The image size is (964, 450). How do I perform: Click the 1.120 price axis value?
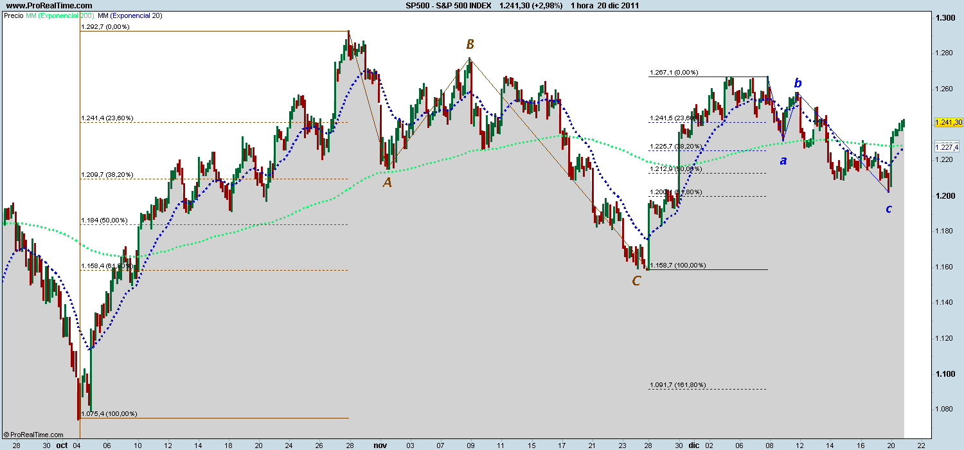(944, 338)
